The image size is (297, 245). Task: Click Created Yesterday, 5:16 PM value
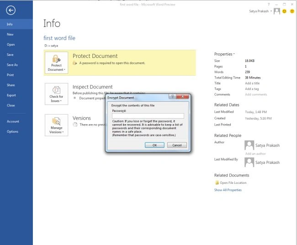point(258,119)
